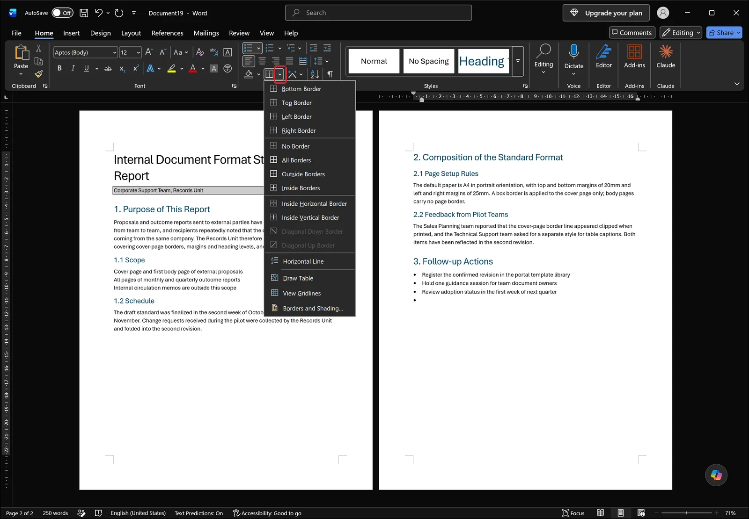The height and width of the screenshot is (519, 749).
Task: Decrease paragraph indent
Action: point(314,48)
